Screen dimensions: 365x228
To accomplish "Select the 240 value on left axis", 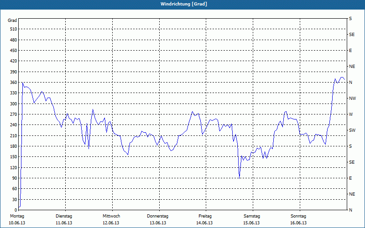I will pos(13,125).
